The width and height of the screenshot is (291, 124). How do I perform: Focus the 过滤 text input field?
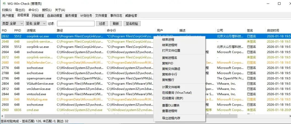point(76,24)
